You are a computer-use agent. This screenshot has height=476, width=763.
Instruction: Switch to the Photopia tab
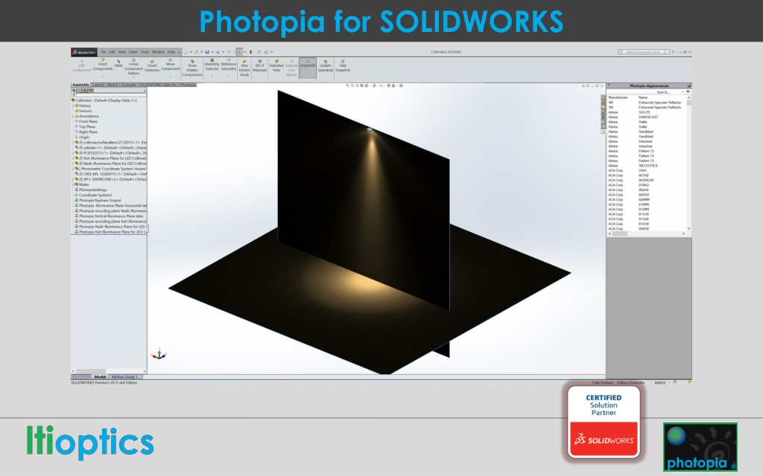tap(187, 85)
